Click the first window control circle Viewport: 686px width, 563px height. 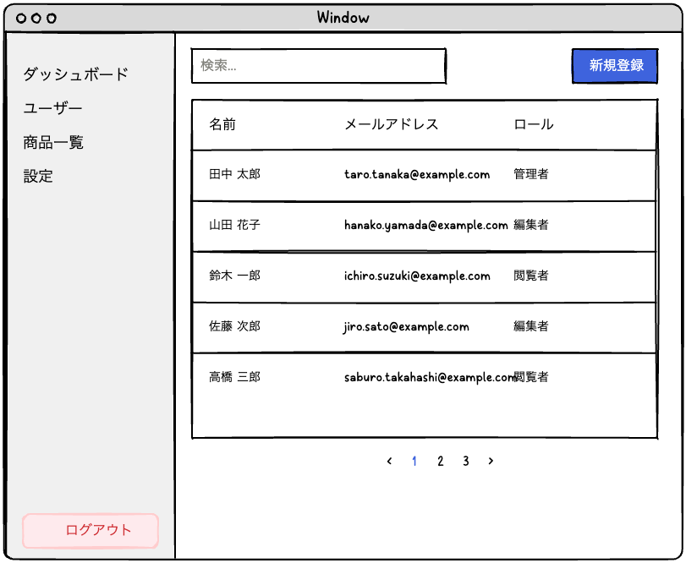tap(21, 19)
